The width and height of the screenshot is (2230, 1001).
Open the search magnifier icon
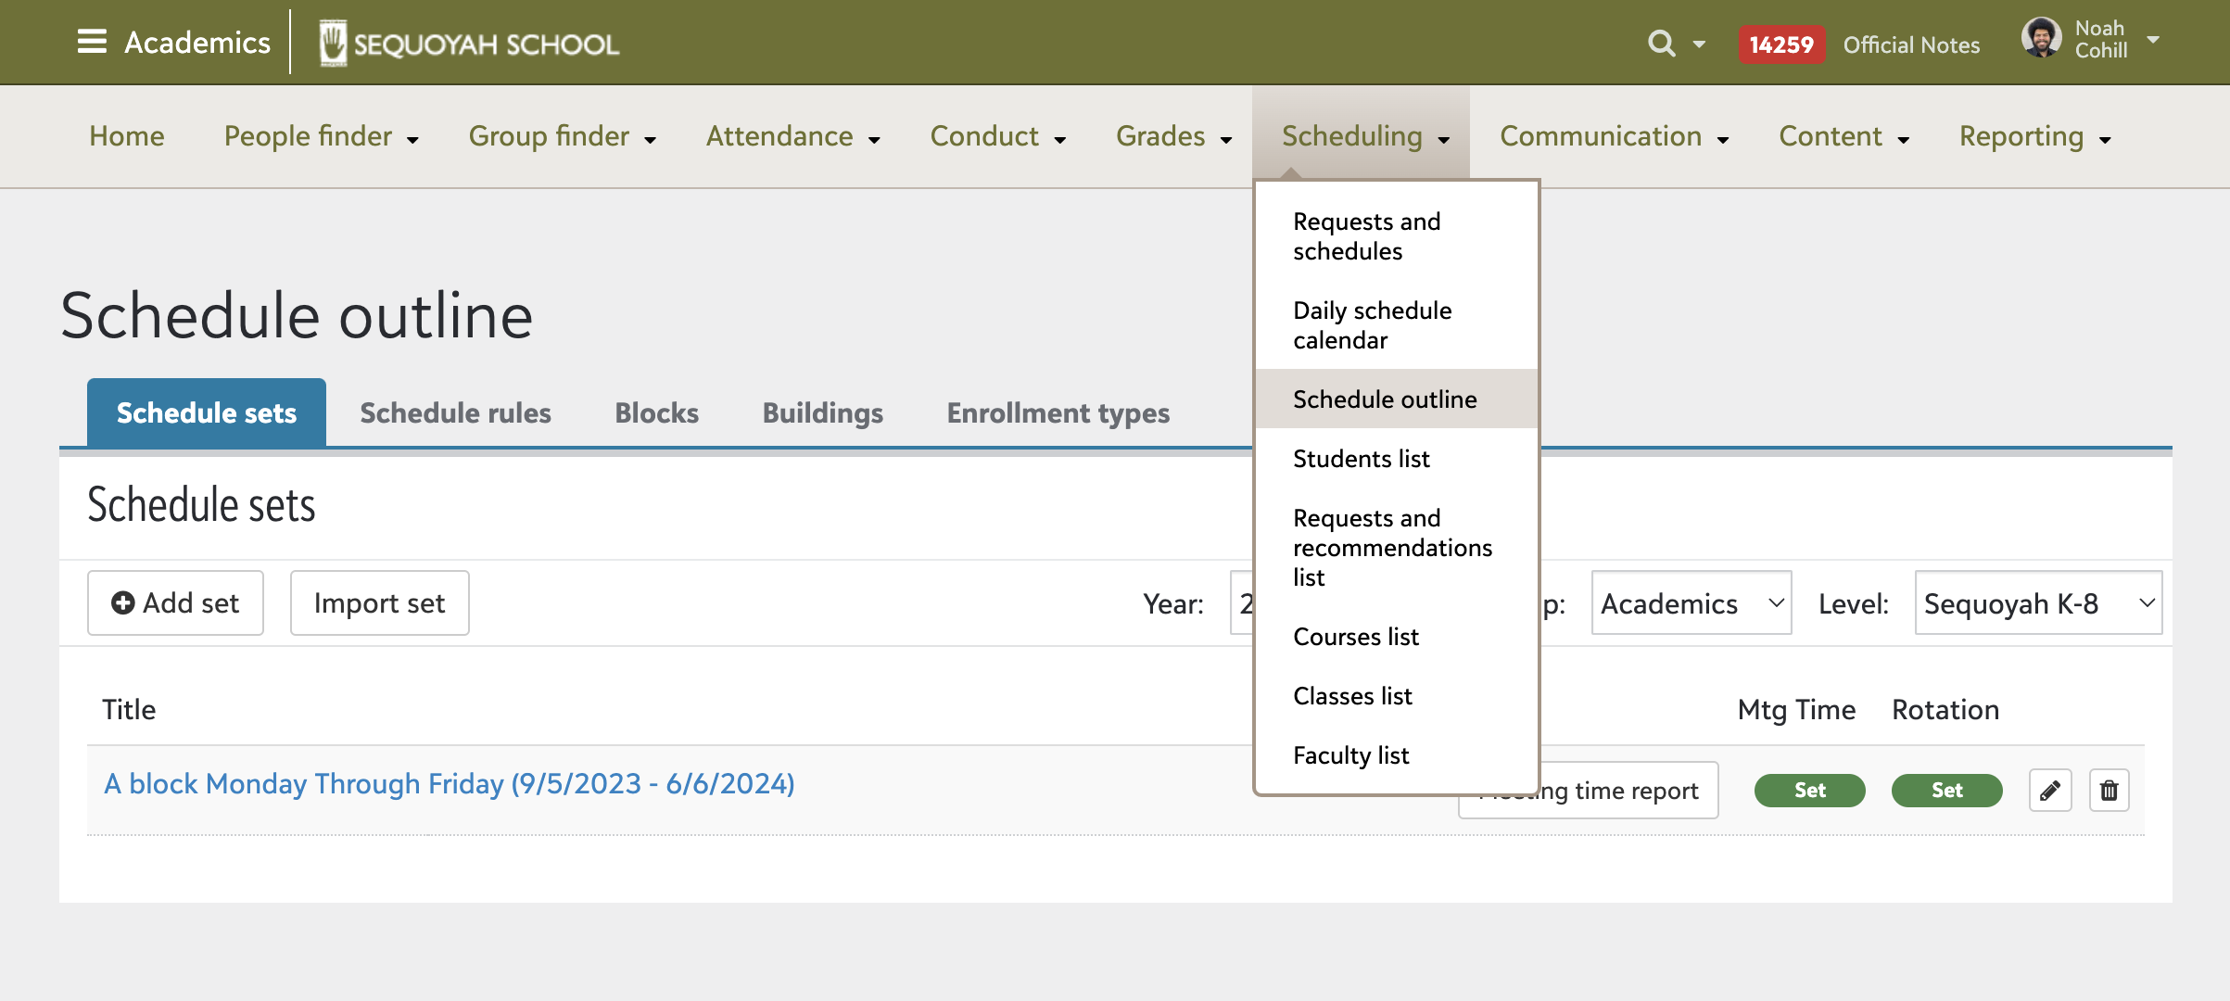point(1661,44)
